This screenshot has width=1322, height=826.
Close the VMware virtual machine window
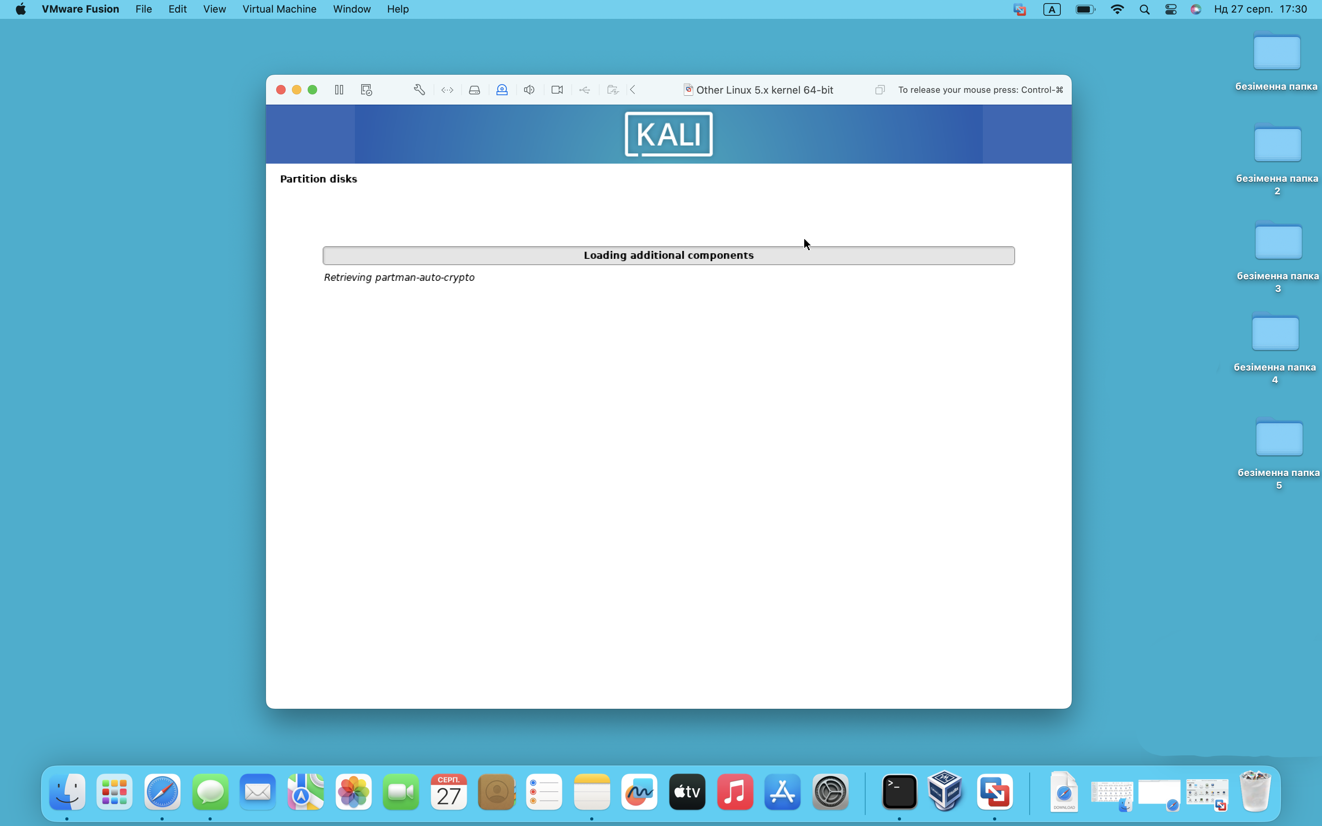281,90
